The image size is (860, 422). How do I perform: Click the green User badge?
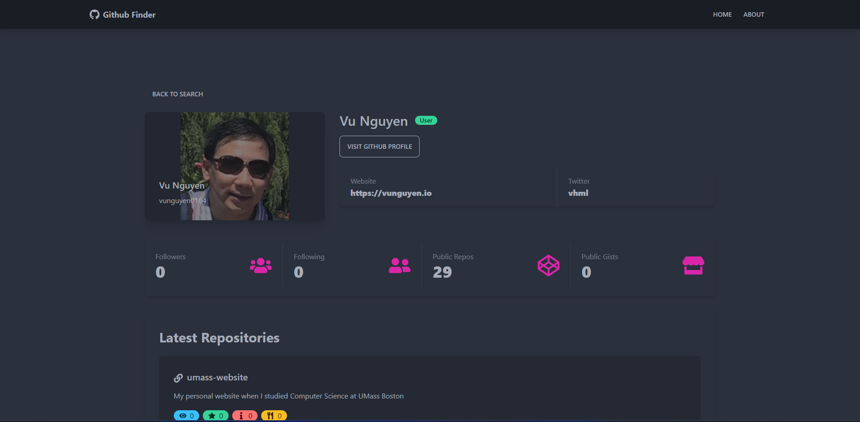coord(425,120)
